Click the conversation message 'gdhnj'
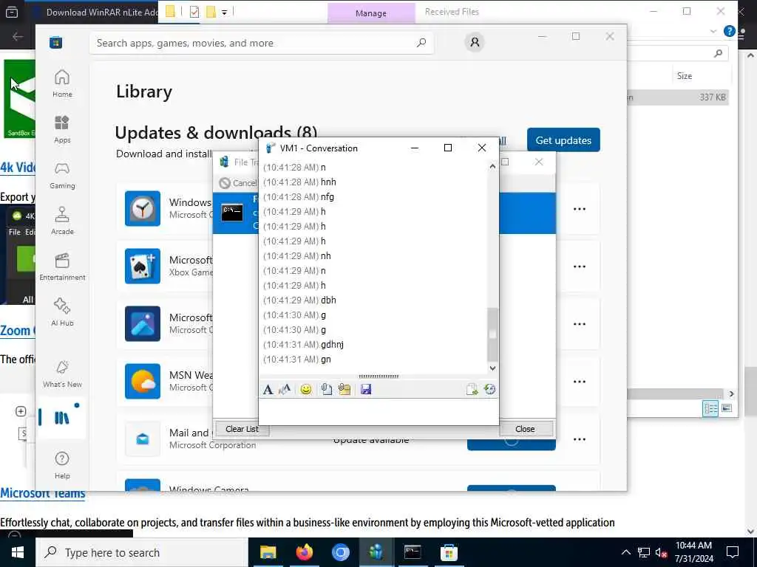The image size is (757, 567). pos(332,344)
